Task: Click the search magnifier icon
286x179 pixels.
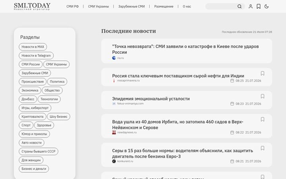Action: coord(240,7)
